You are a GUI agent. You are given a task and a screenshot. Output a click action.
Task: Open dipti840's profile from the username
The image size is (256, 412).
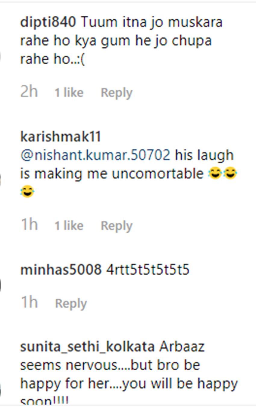point(48,23)
